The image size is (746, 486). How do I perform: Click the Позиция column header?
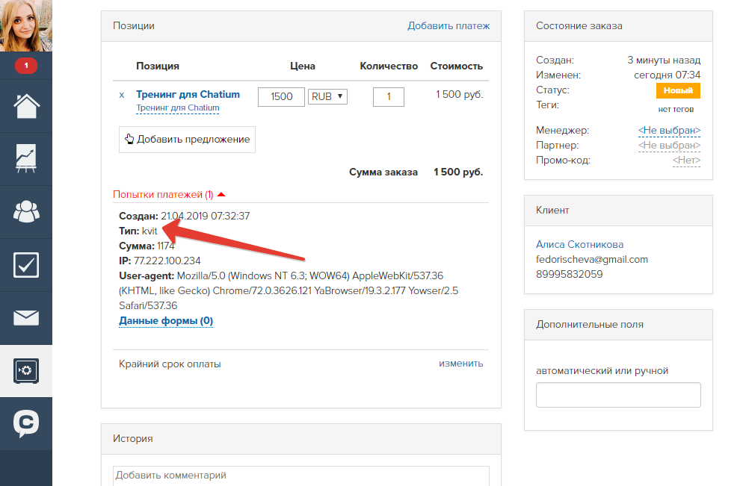158,66
